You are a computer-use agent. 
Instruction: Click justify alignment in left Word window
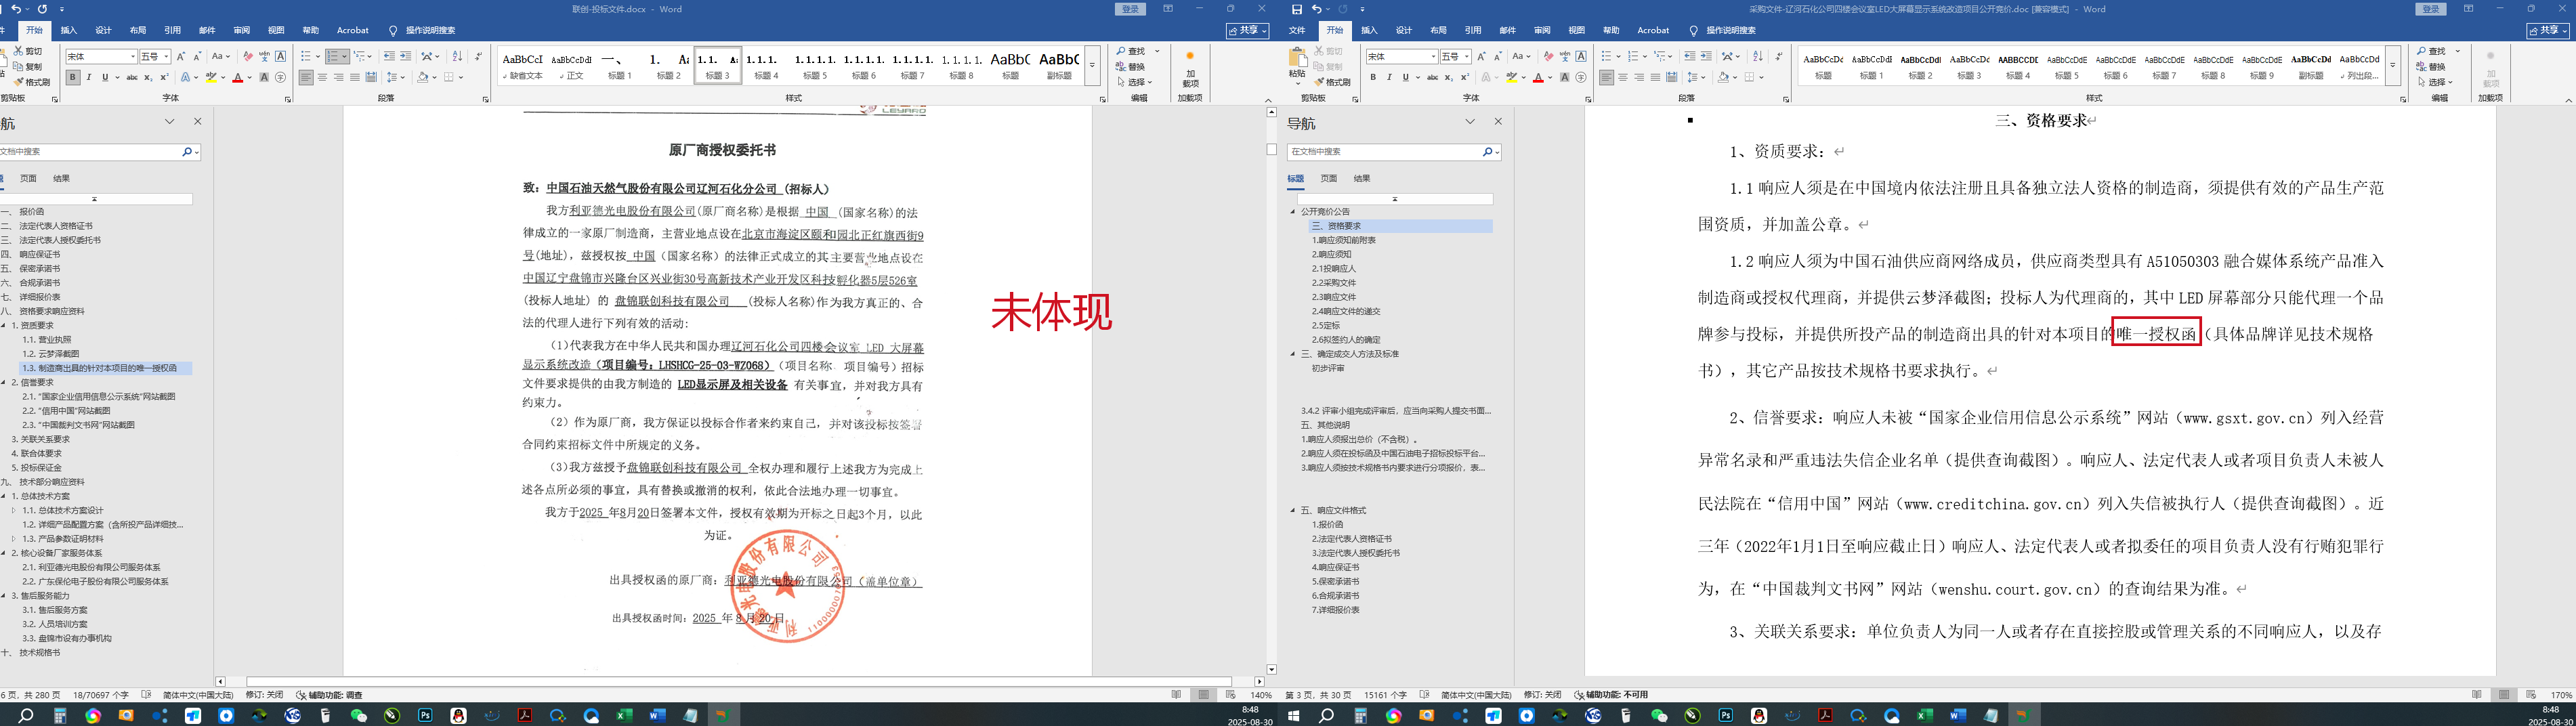click(354, 77)
